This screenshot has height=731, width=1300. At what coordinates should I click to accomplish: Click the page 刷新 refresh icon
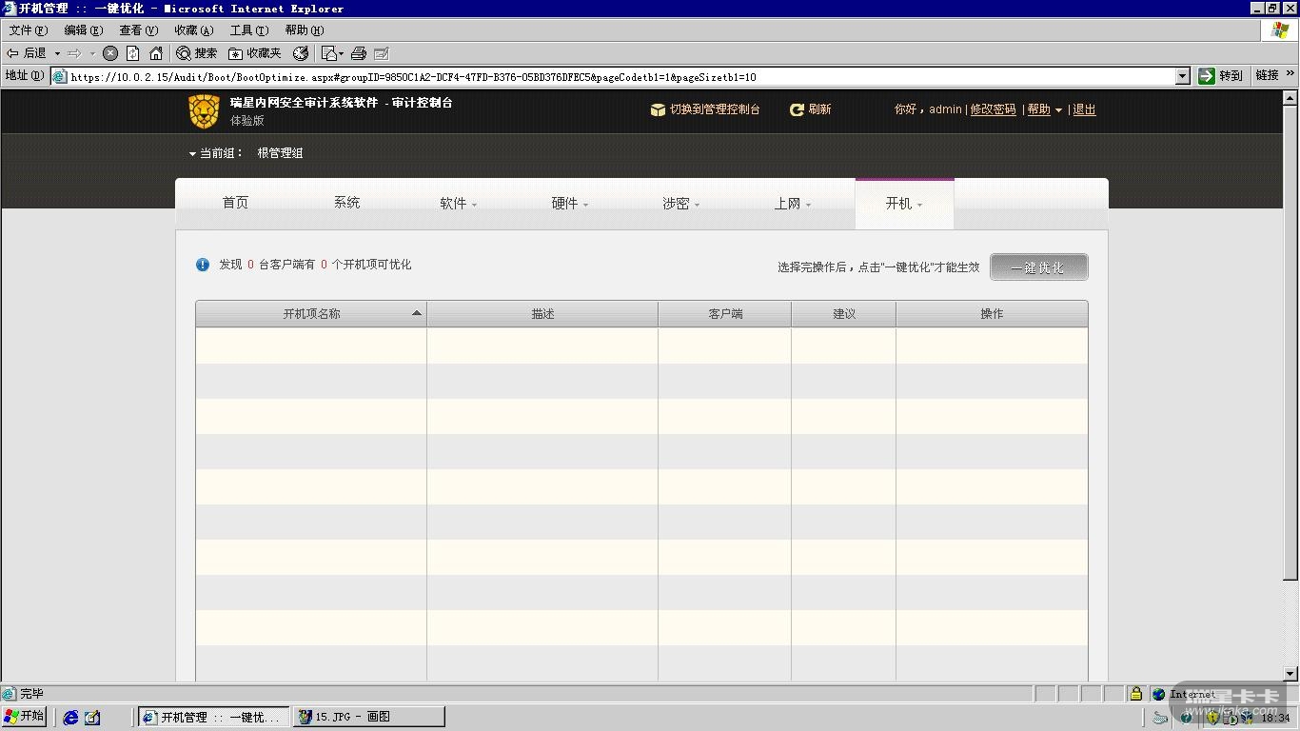pos(798,110)
